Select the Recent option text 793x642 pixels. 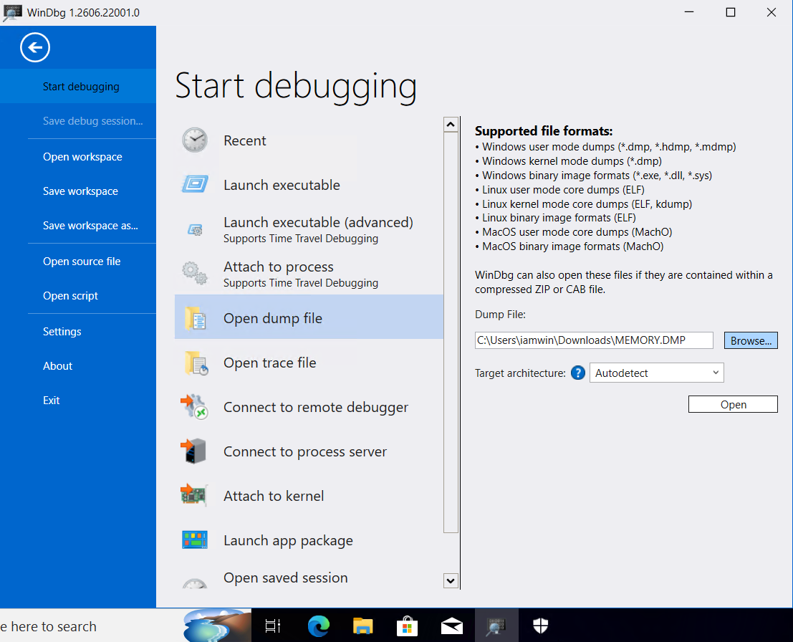click(245, 140)
